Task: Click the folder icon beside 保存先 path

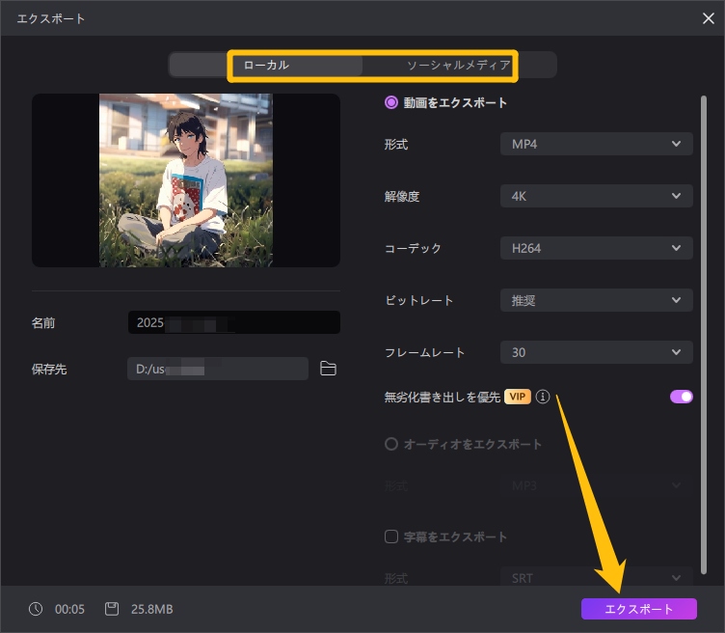Action: [x=328, y=369]
